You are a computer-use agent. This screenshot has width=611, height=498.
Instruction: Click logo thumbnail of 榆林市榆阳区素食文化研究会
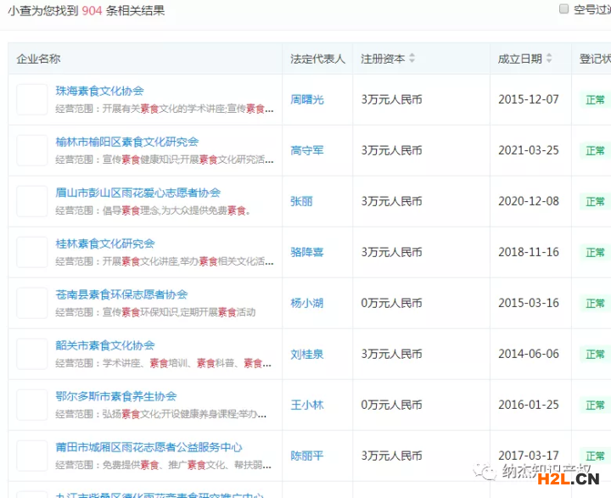pos(32,150)
